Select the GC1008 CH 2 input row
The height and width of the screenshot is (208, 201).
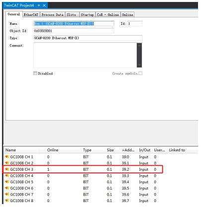point(100,163)
